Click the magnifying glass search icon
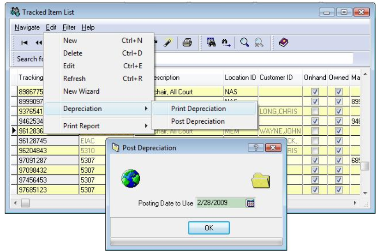377x252 pixels. click(x=244, y=42)
